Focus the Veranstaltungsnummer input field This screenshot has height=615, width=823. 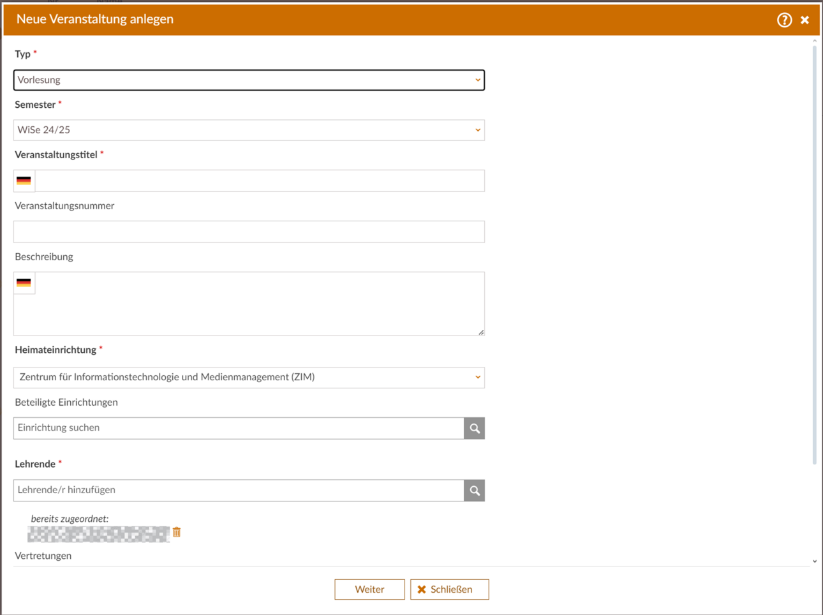pyautogui.click(x=249, y=232)
